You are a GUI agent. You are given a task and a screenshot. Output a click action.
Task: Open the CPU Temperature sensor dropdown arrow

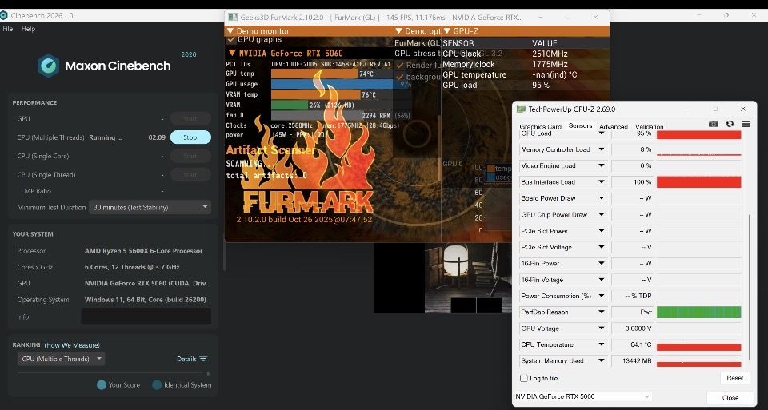pyautogui.click(x=602, y=344)
